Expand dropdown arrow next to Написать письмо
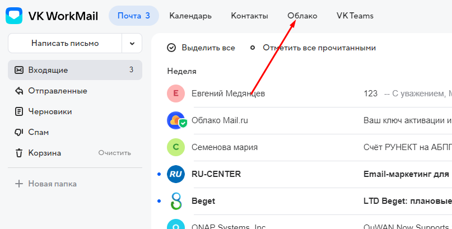The height and width of the screenshot is (229, 452). coord(132,43)
